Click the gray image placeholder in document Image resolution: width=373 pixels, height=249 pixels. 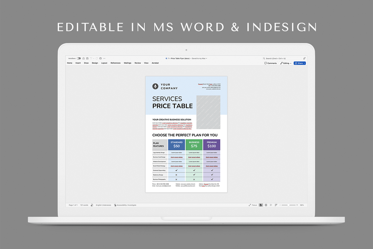pyautogui.click(x=208, y=112)
